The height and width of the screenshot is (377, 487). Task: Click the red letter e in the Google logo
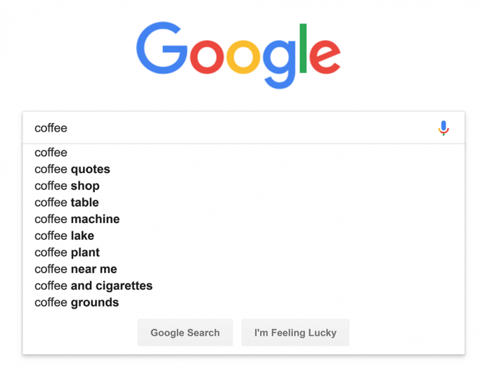(324, 57)
